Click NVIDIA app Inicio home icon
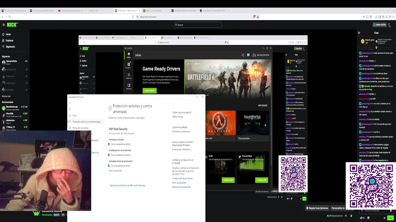The image size is (396, 222). coord(129,55)
